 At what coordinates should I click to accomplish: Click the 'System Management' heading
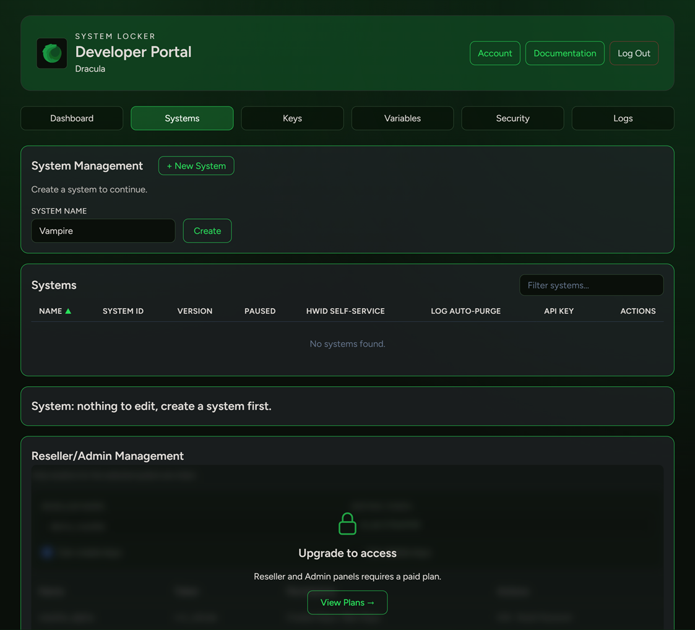pos(87,166)
